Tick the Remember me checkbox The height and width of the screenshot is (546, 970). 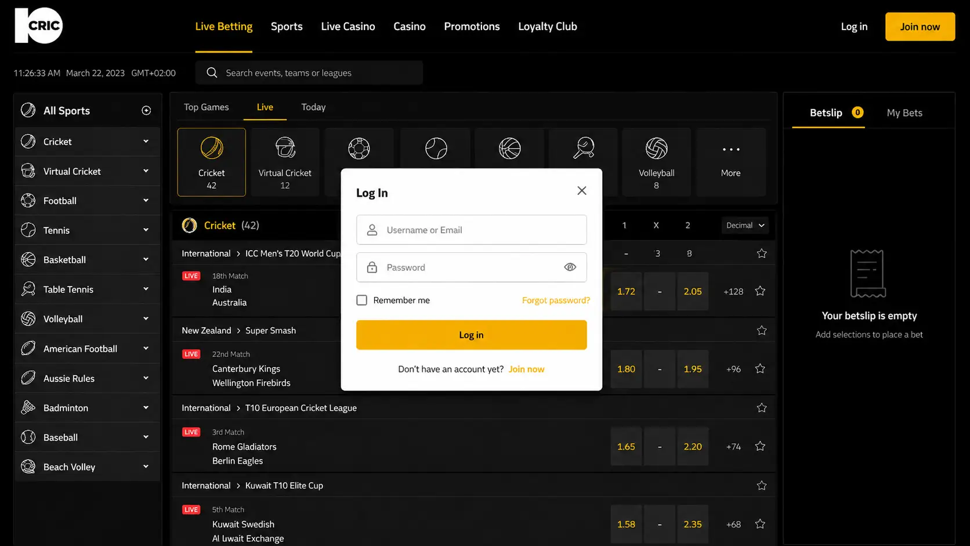(361, 300)
